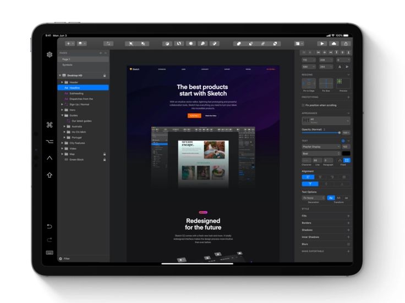
Task: Expand the Video group
Action: click(62, 149)
